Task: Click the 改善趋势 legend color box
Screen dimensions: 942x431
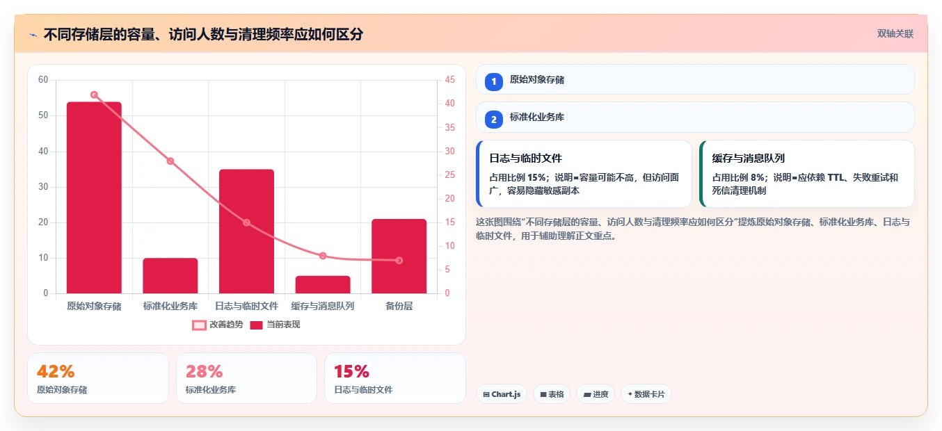Action: pos(200,325)
